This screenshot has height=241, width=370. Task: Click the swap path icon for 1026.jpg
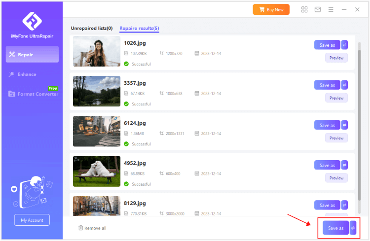click(344, 45)
